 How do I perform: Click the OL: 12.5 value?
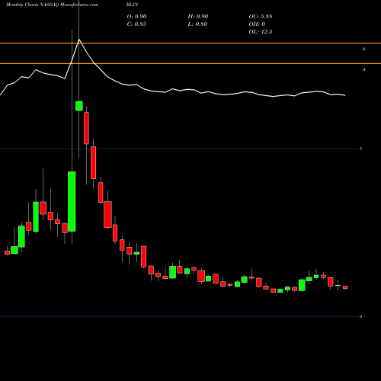pyautogui.click(x=261, y=32)
